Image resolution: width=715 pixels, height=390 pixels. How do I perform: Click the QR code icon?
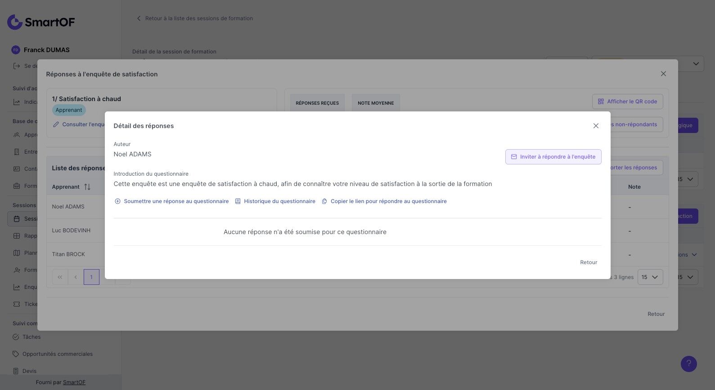click(x=601, y=102)
